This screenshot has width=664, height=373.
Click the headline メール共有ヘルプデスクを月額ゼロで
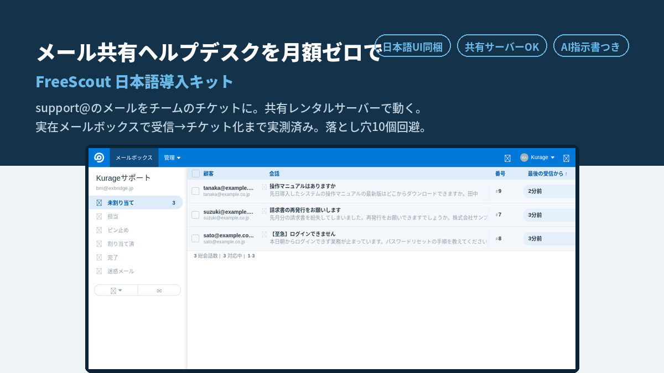pyautogui.click(x=209, y=52)
